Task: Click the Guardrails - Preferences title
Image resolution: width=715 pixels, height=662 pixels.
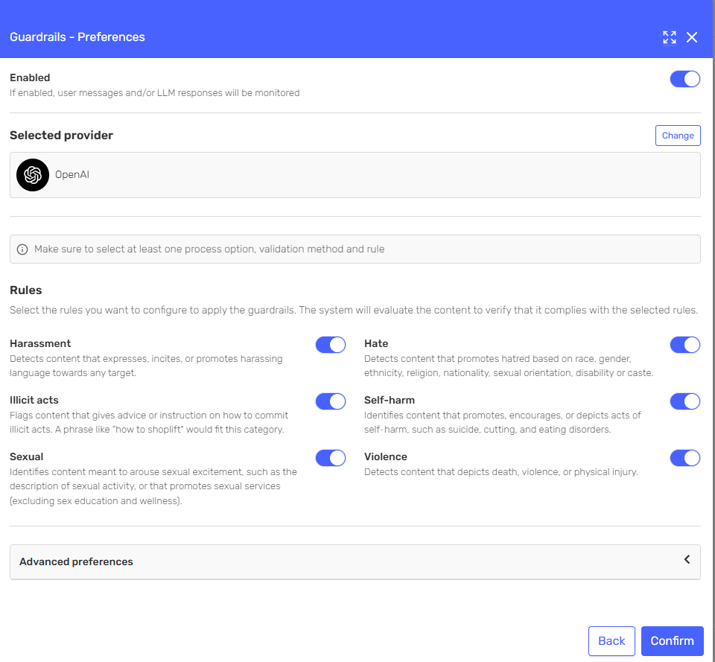Action: click(77, 37)
